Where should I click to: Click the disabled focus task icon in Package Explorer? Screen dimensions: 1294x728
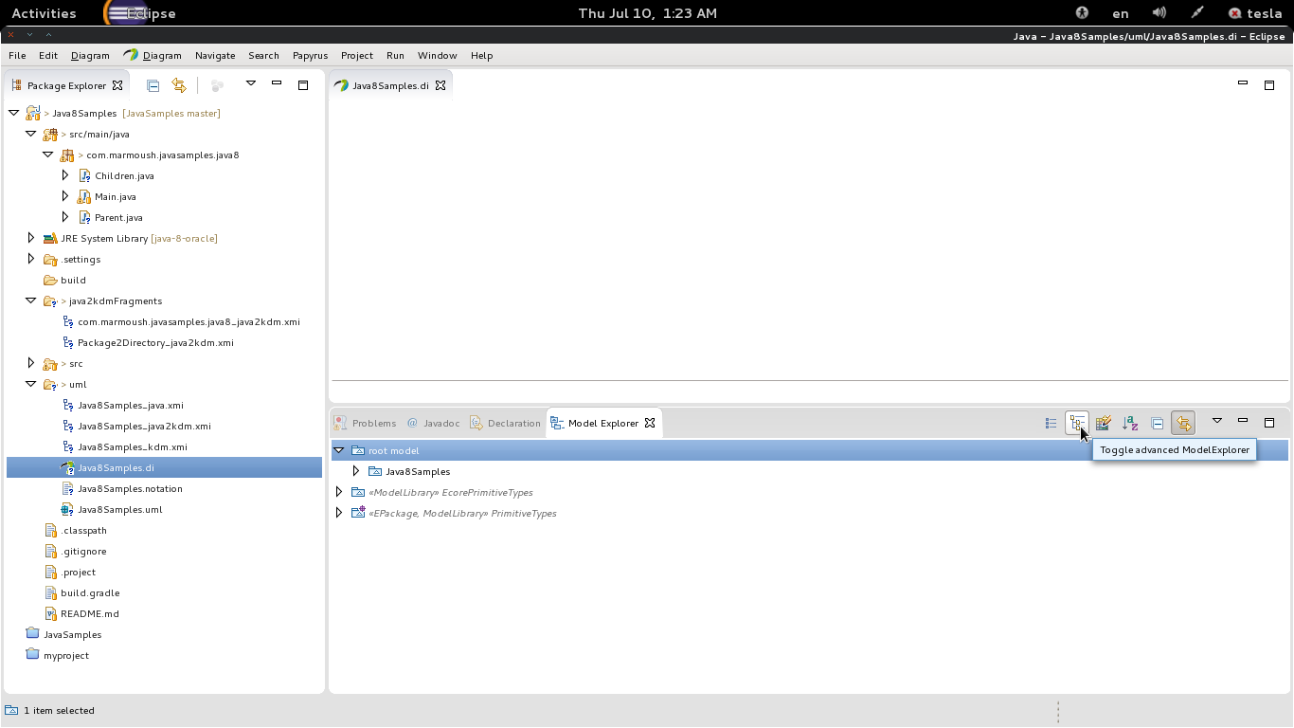[217, 85]
